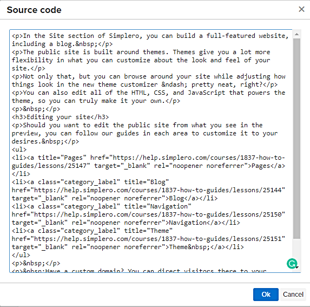
Task: Click scrollbar track below the thumb
Action: [x=296, y=248]
